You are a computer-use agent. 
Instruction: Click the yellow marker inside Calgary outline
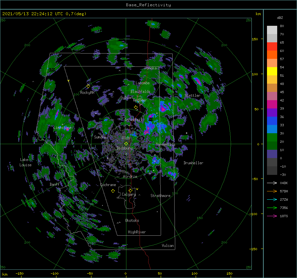pos(130,190)
